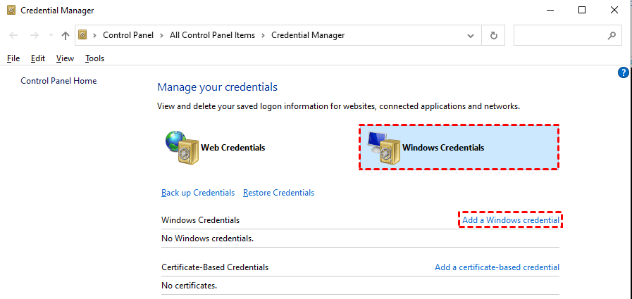
Task: Click the Forward navigation arrow
Action: pyautogui.click(x=33, y=35)
